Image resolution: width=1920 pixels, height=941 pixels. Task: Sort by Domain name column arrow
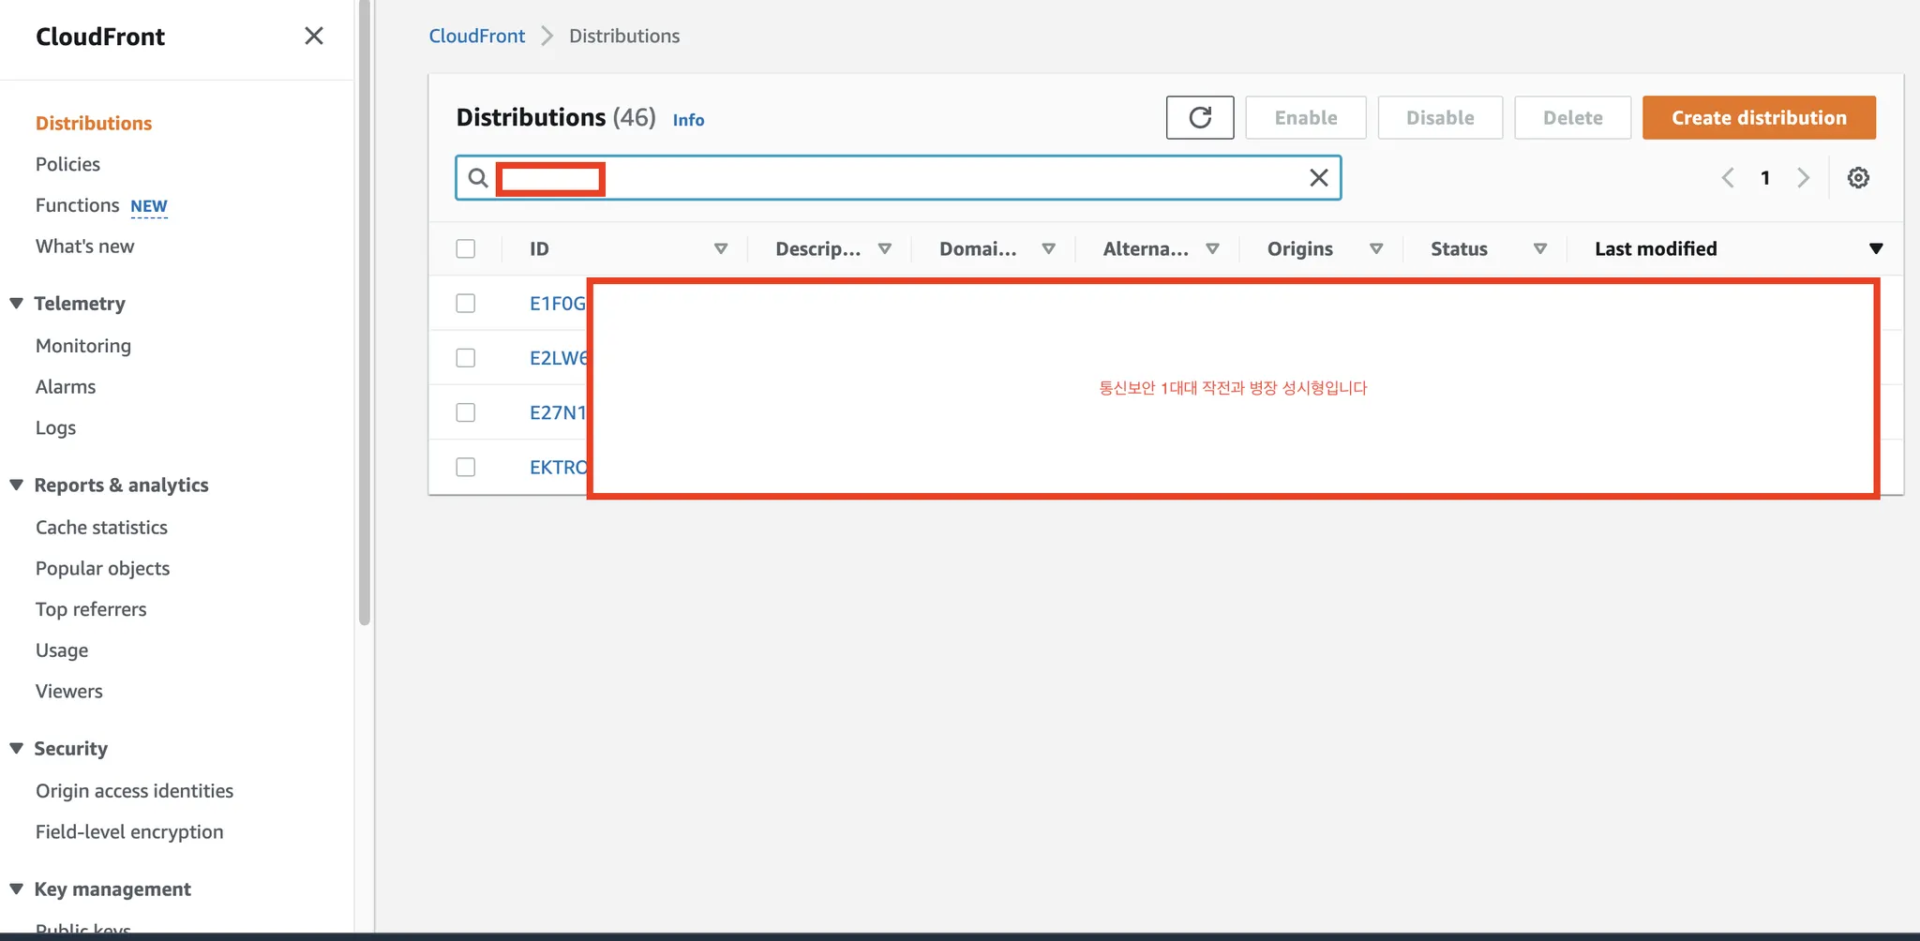click(1048, 248)
